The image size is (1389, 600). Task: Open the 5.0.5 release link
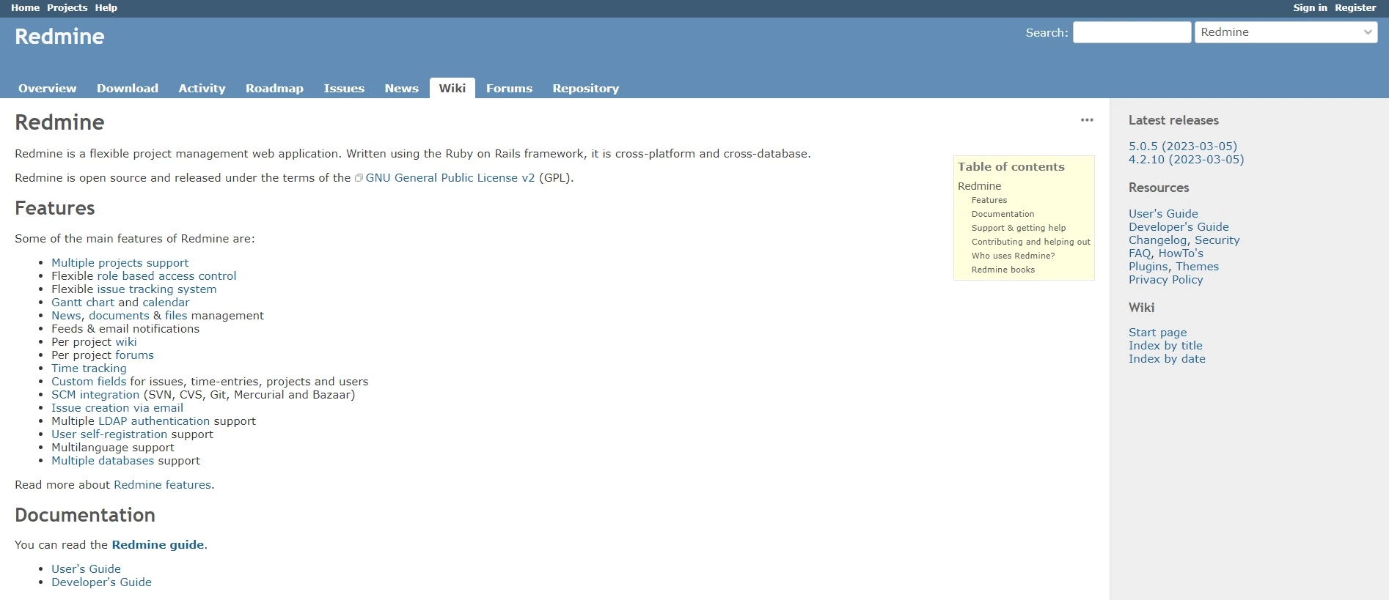click(1182, 147)
